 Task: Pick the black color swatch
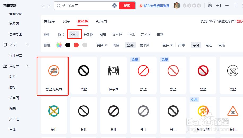tap(68, 45)
